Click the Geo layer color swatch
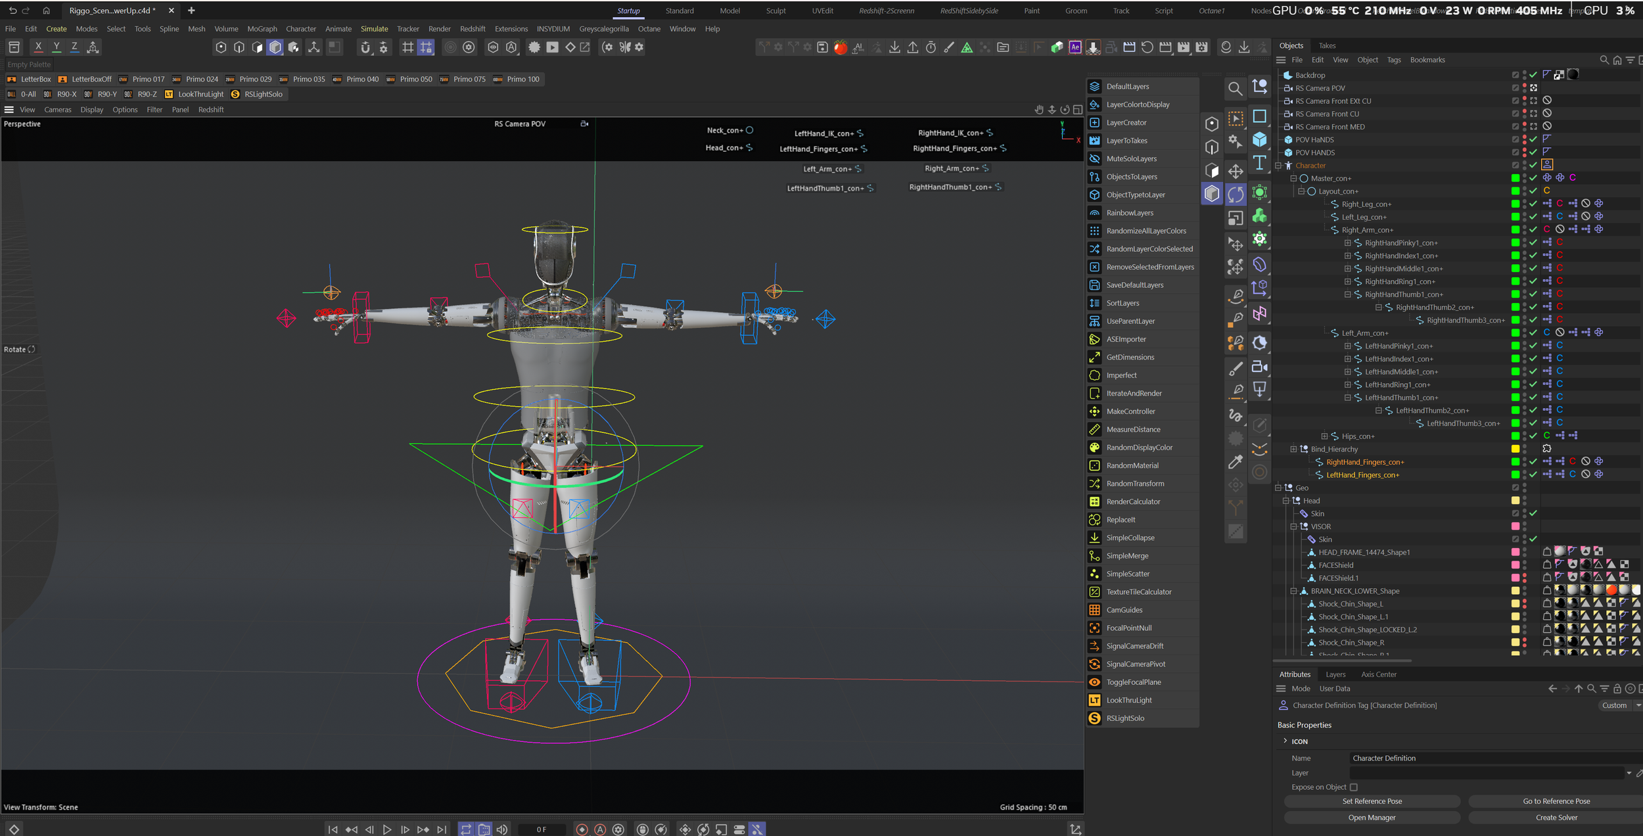This screenshot has width=1643, height=836. coord(1515,488)
